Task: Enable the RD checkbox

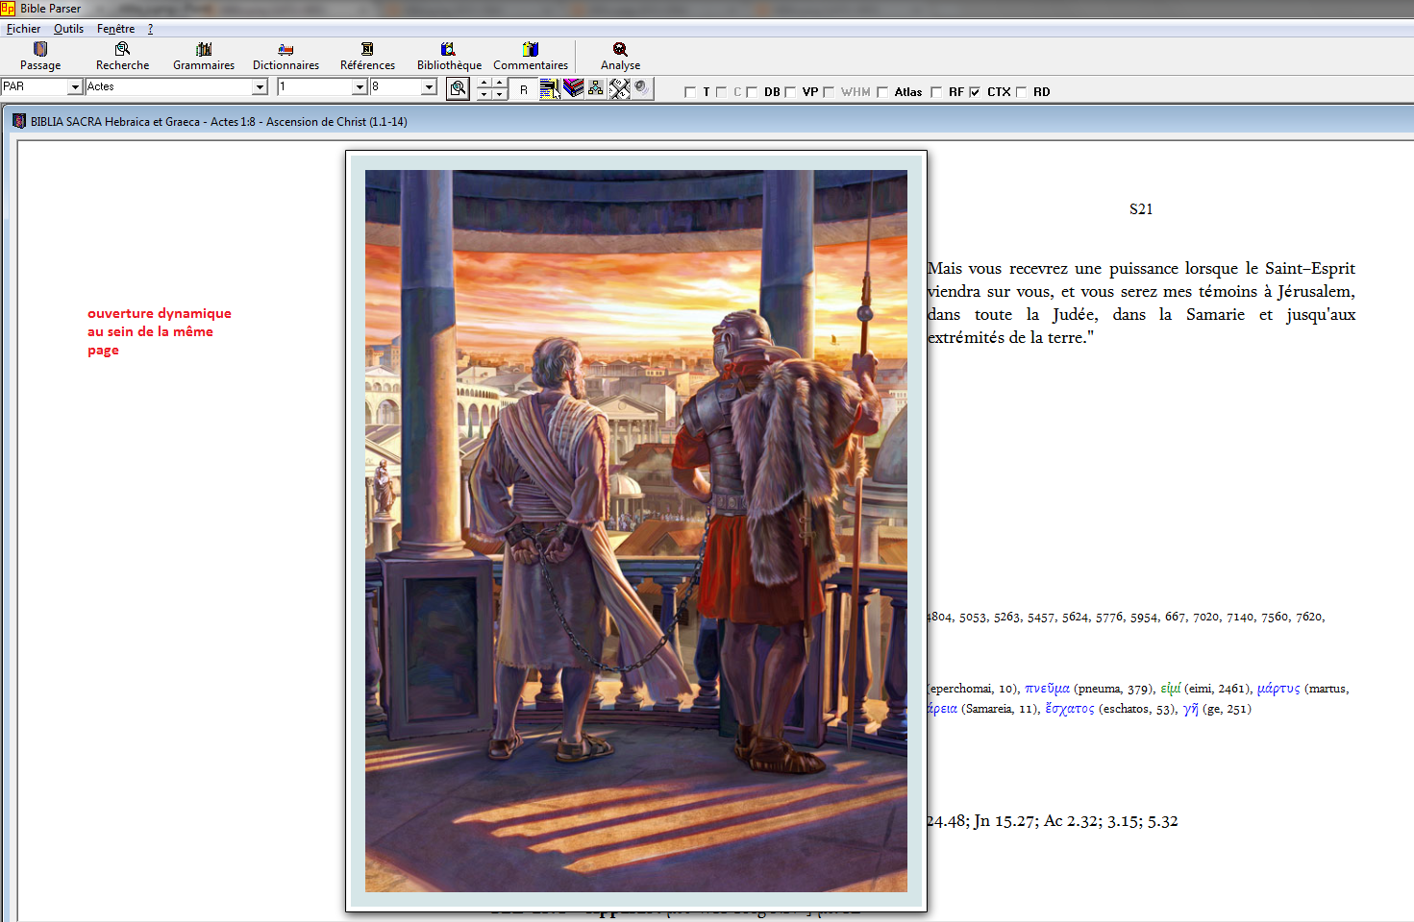Action: tap(1022, 92)
